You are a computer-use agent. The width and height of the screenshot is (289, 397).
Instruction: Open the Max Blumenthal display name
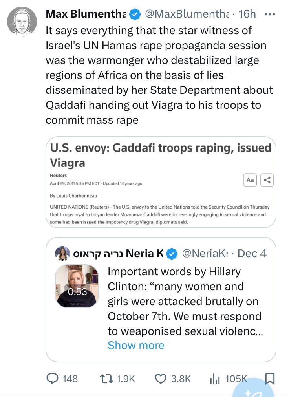tap(86, 14)
